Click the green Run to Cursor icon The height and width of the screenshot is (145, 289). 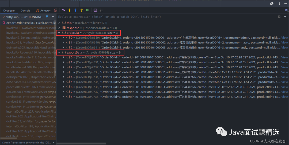pyautogui.click(x=88, y=10)
